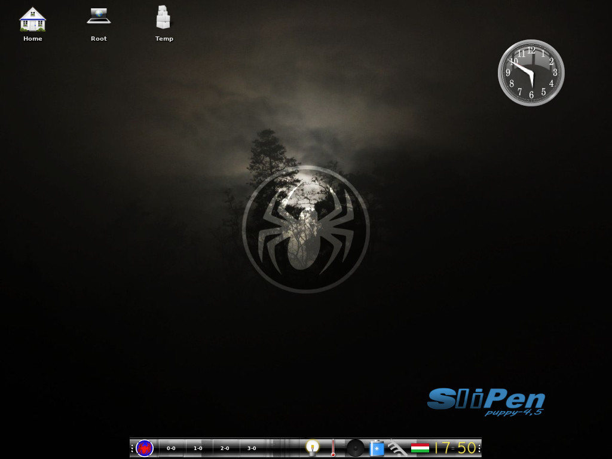Image resolution: width=612 pixels, height=459 pixels.
Task: Open the red spider start menu
Action: pyautogui.click(x=145, y=448)
